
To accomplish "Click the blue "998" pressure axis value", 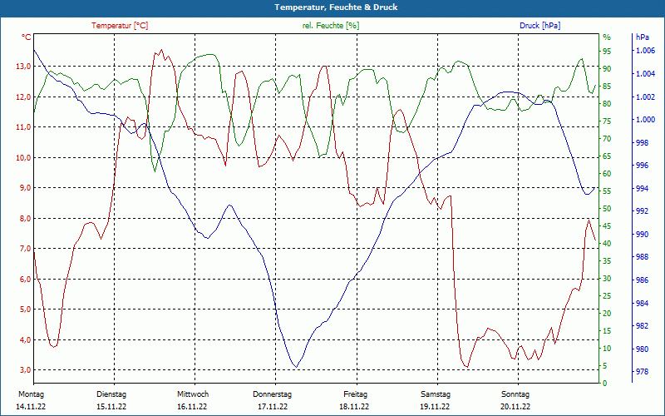I will [x=642, y=142].
